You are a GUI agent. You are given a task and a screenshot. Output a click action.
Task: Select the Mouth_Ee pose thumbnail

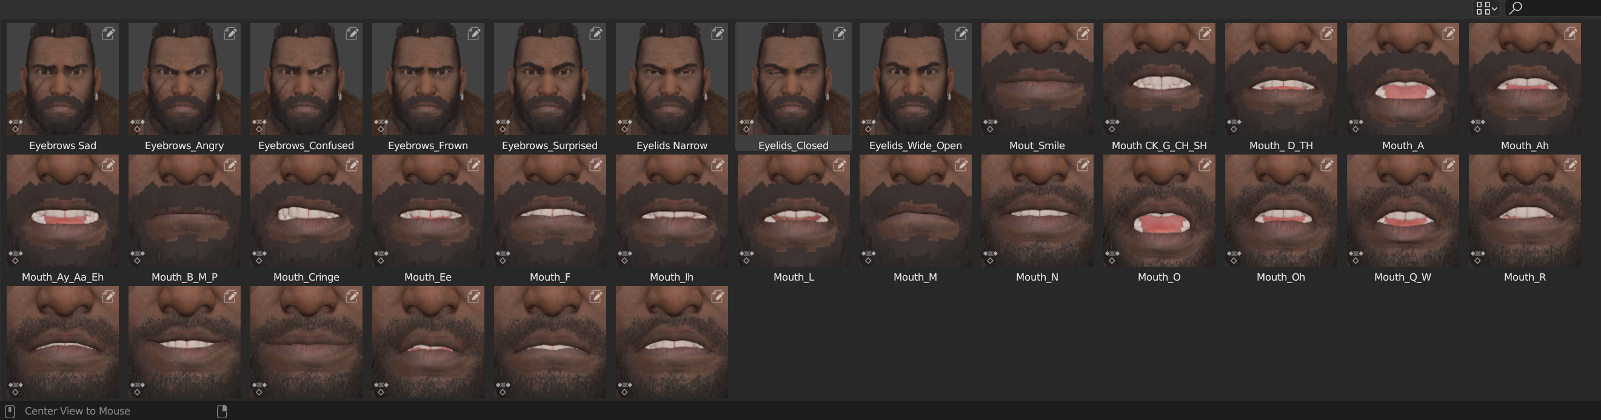[x=427, y=212]
